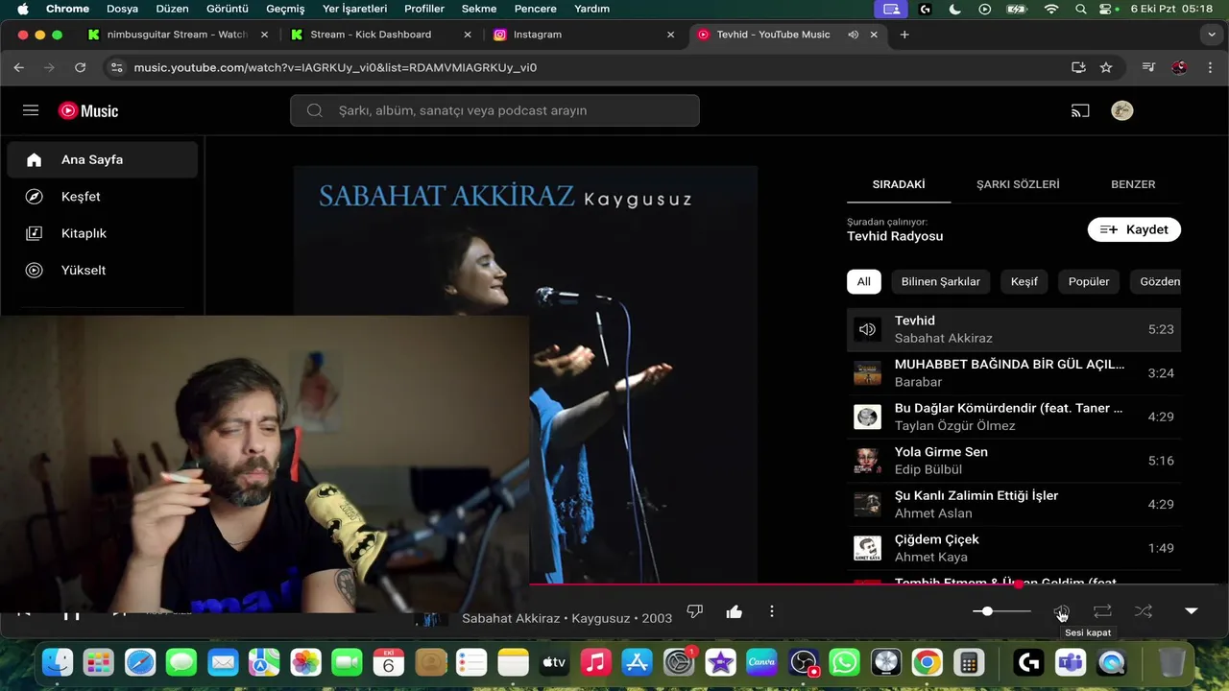This screenshot has width=1229, height=691.
Task: Seek on the red song progress bar
Action: point(879,584)
